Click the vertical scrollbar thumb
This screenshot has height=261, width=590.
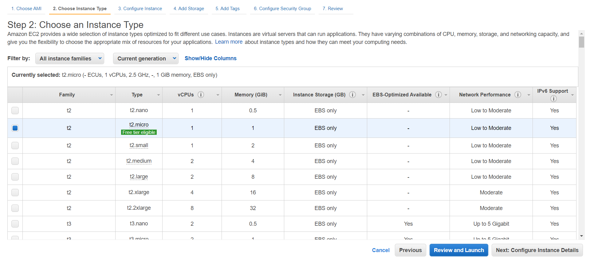581,42
